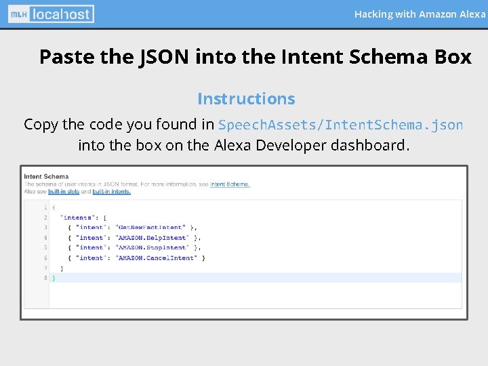The width and height of the screenshot is (488, 366).
Task: Click the AMAZON.HelpIntent code line
Action: click(x=134, y=238)
